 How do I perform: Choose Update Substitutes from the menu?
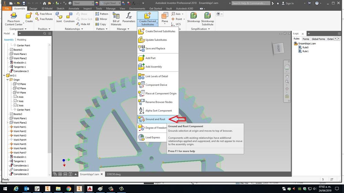pos(158,40)
